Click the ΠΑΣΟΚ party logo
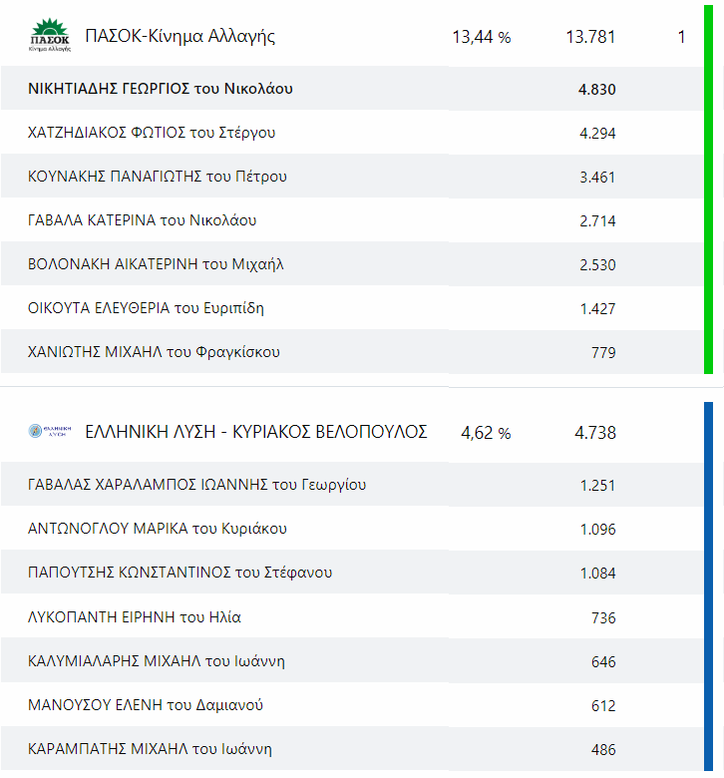 tap(50, 35)
